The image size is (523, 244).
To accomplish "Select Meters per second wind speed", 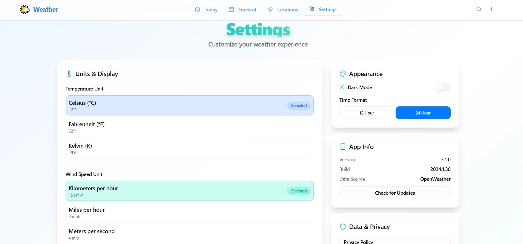I will [x=189, y=234].
